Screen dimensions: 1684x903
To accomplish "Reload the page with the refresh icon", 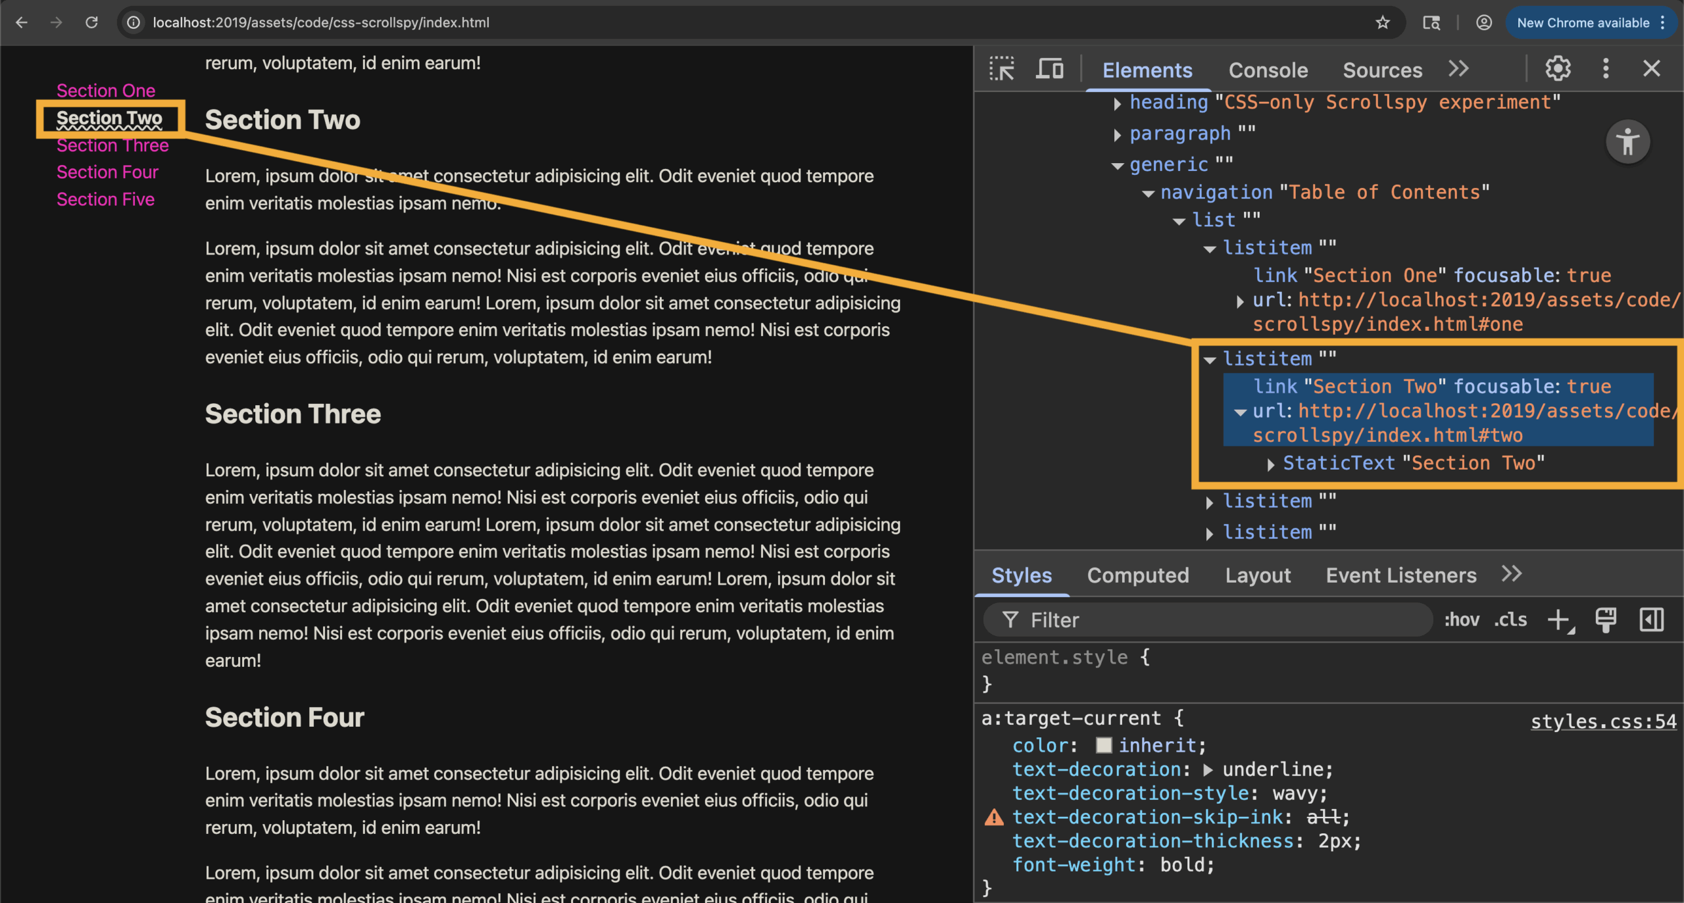I will pos(91,22).
